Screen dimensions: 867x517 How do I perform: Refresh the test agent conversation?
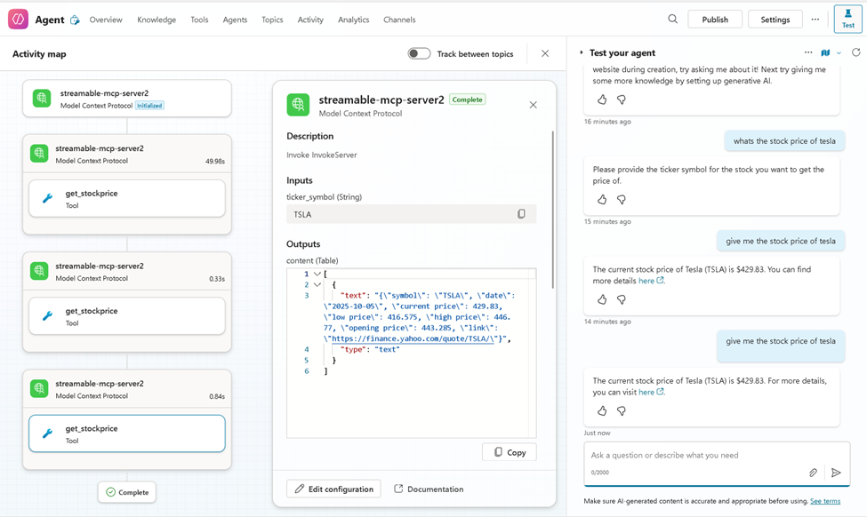point(856,53)
